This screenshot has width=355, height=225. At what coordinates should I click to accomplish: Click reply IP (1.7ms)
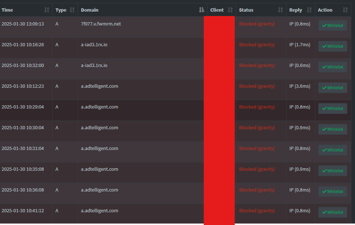tap(300, 45)
